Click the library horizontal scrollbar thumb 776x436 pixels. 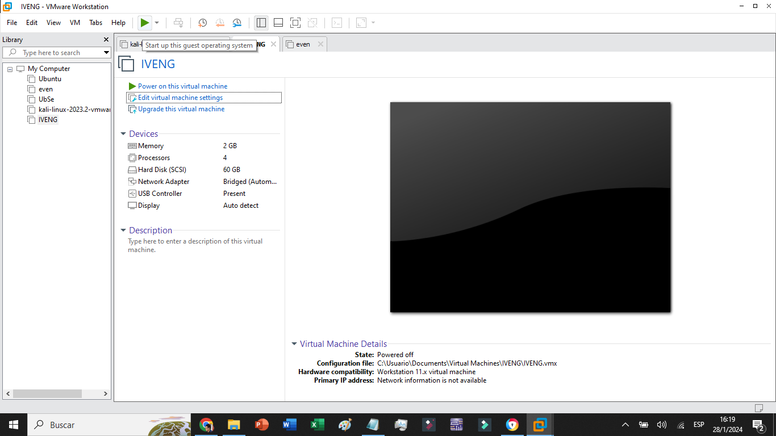pos(48,393)
